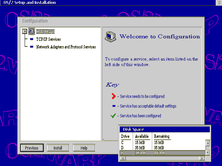Viewport: 222px width, 166px height.
Task: Click Disk Space scroll up arrow
Action: [208, 143]
